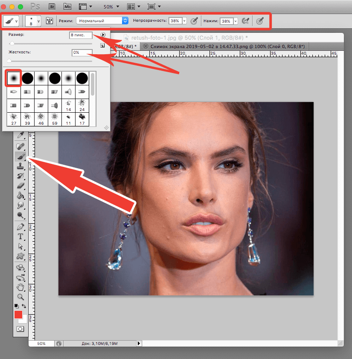
Task: Launch Adobe Bridge with the Br icon
Action: [52, 6]
